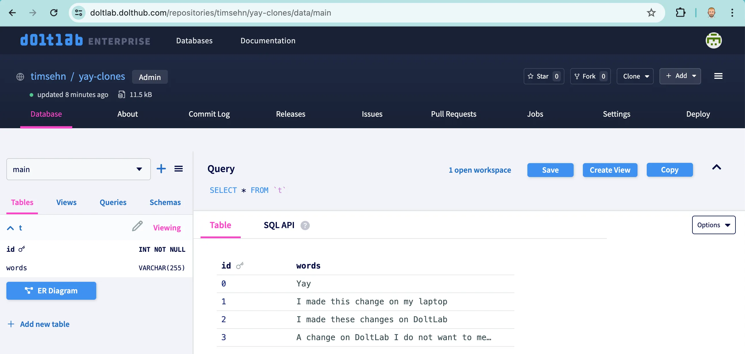Collapse the query panel with the chevron

coord(717,167)
